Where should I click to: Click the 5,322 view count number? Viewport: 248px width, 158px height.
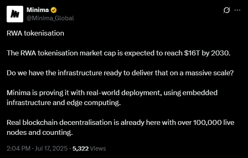80,148
